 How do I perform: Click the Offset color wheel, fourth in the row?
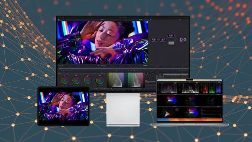[x=100, y=80]
